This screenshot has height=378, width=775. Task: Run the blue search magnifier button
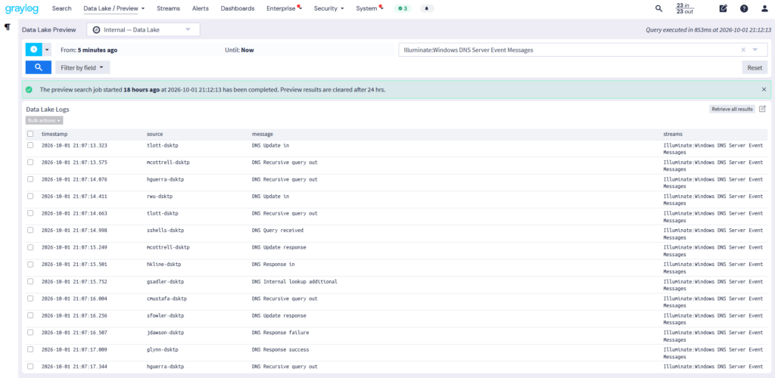[x=38, y=67]
